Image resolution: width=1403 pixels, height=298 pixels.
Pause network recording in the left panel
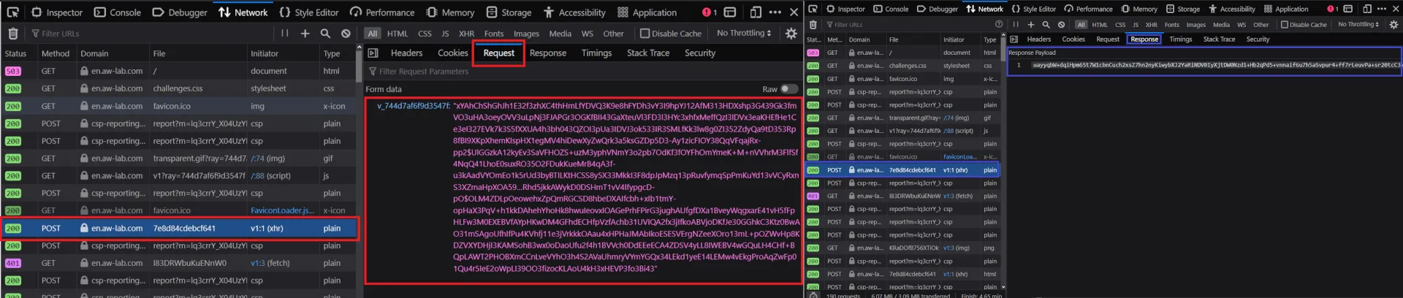point(285,34)
